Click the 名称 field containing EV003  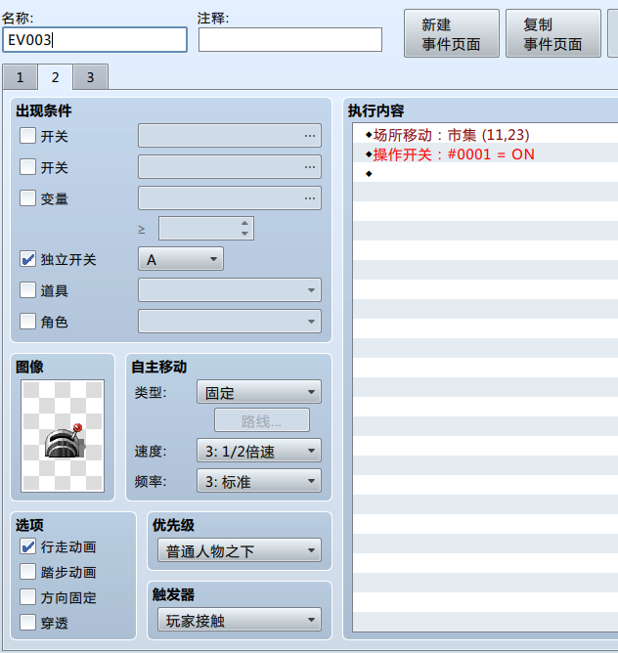pos(95,40)
